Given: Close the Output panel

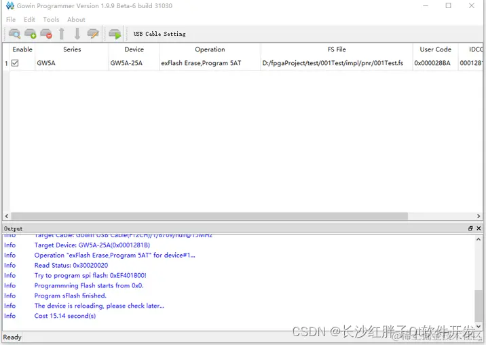Looking at the screenshot, I should 479,228.
